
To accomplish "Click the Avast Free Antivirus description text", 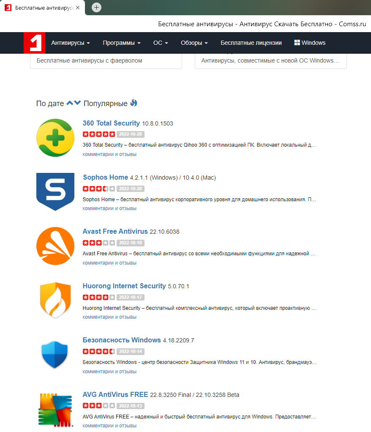I will [199, 254].
